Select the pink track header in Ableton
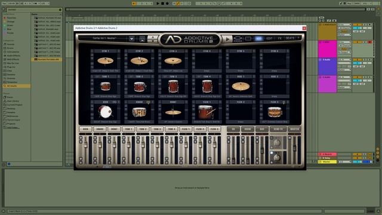The image size is (382, 215). (x=327, y=49)
